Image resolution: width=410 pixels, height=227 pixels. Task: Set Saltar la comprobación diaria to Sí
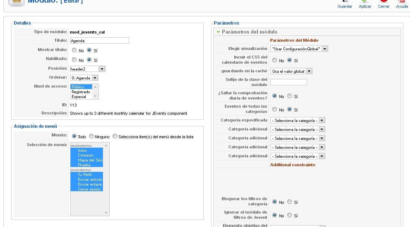tap(289, 96)
